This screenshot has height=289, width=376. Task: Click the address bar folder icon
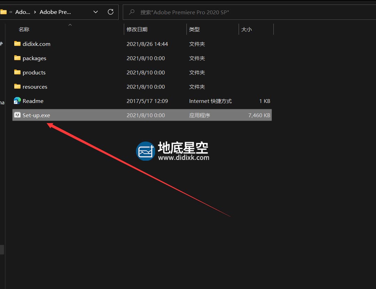click(3, 12)
